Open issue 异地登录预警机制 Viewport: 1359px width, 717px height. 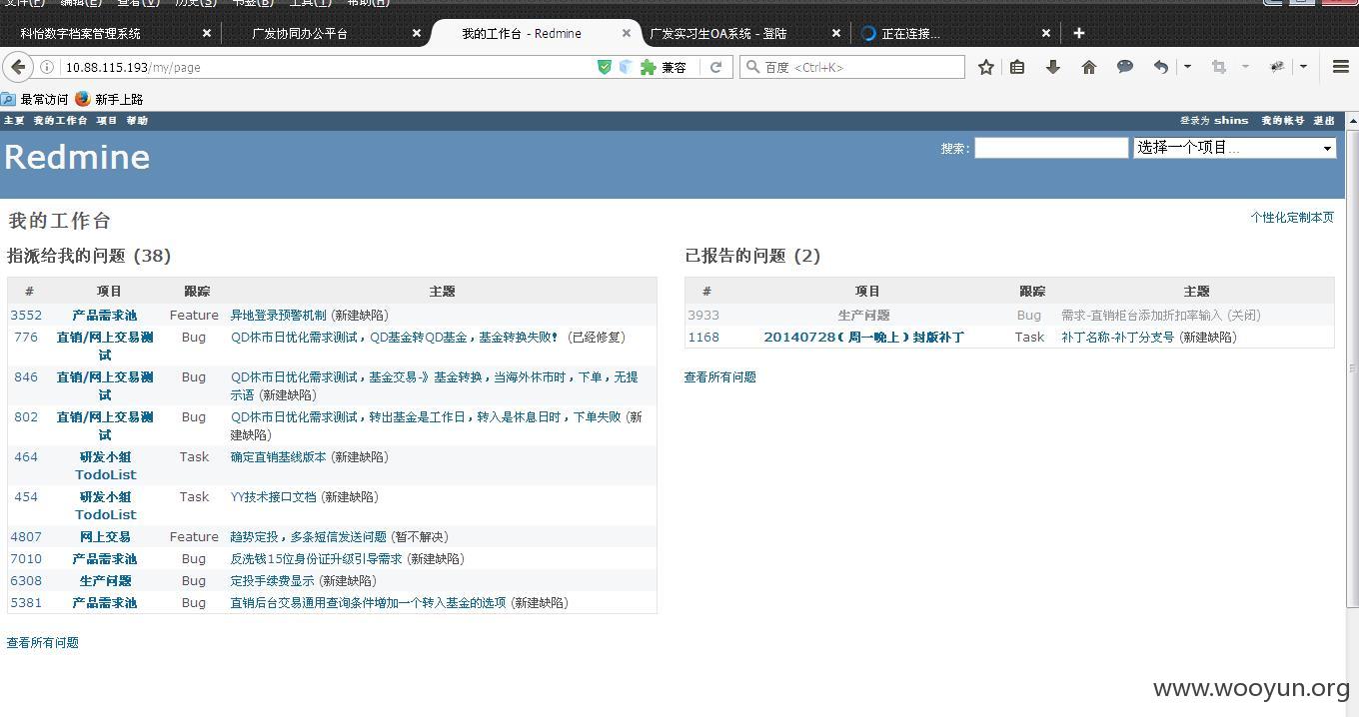[278, 315]
